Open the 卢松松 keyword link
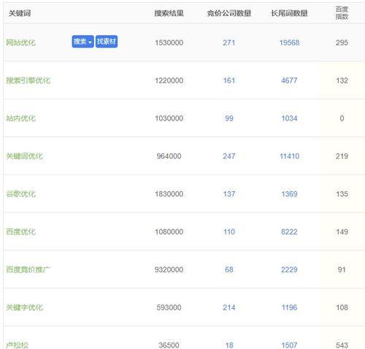 click(17, 345)
